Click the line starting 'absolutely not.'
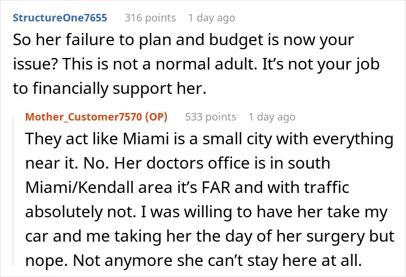The width and height of the screenshot is (406, 277). [x=206, y=212]
